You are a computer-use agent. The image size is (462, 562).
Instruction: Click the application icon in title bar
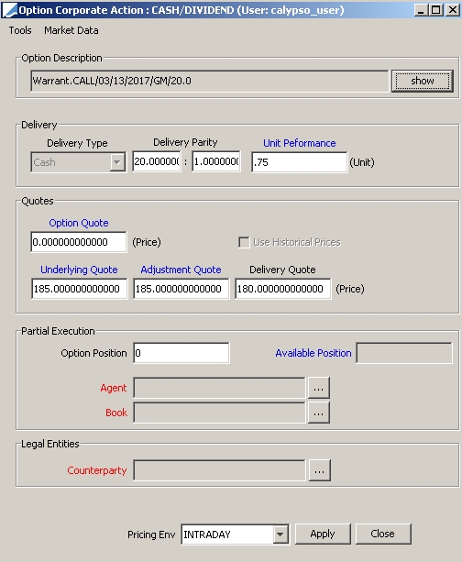(9, 10)
